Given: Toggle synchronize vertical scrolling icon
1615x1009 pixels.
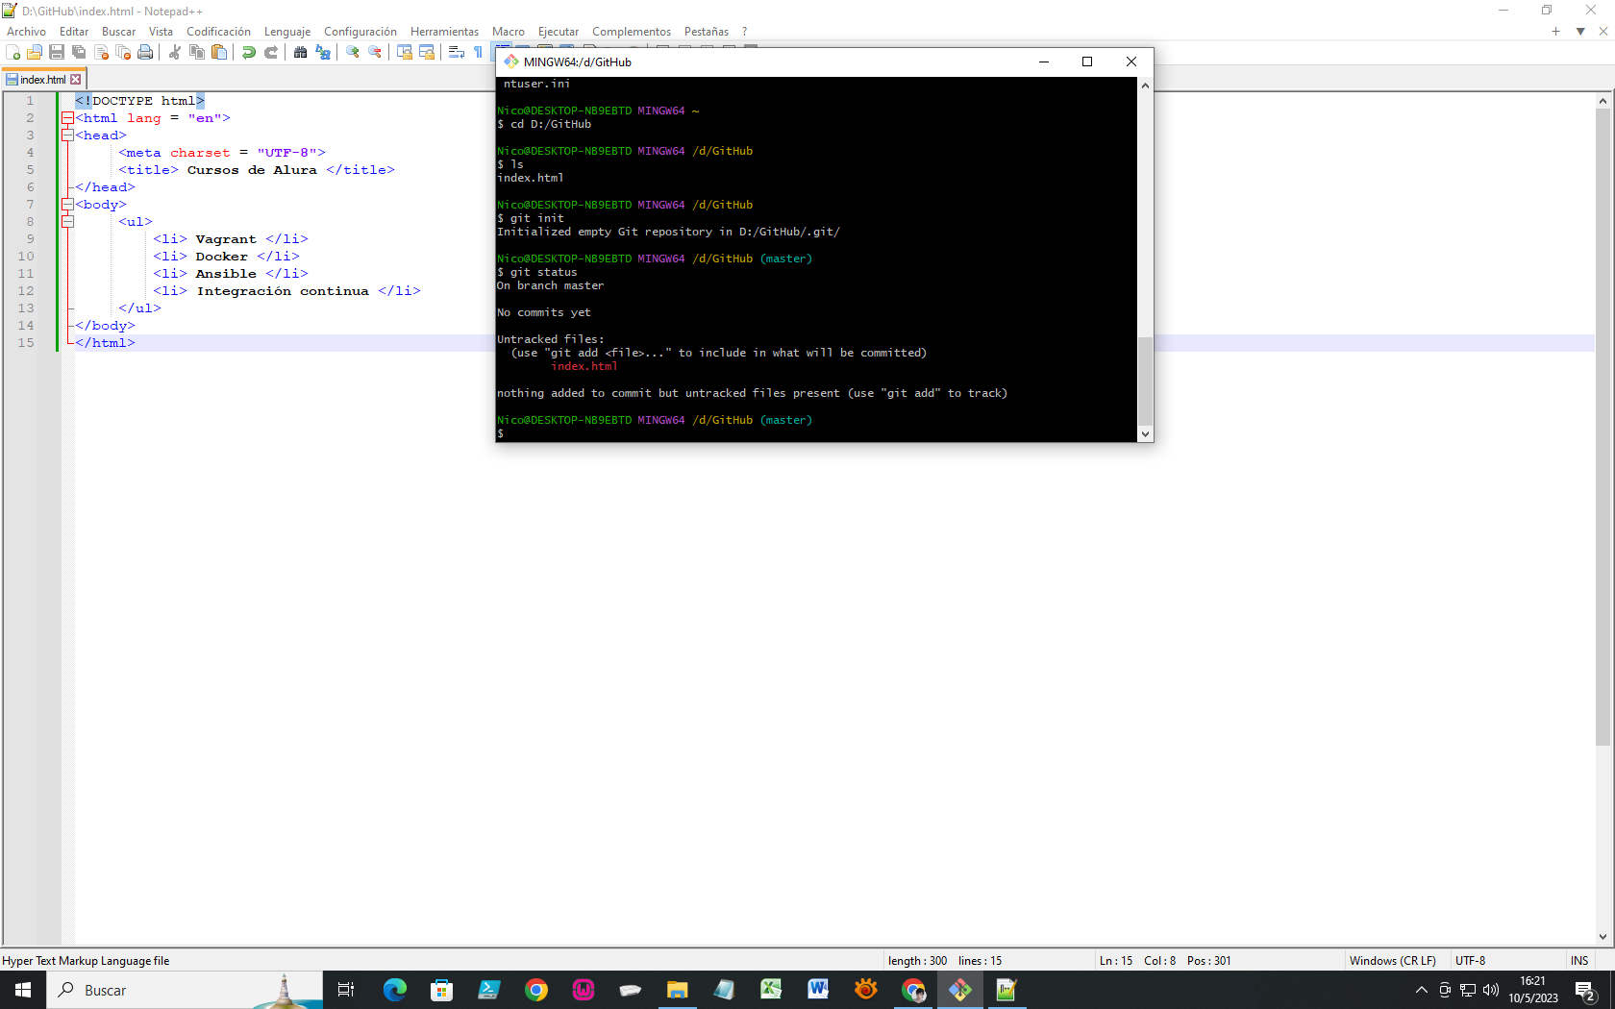Looking at the screenshot, I should (x=405, y=52).
